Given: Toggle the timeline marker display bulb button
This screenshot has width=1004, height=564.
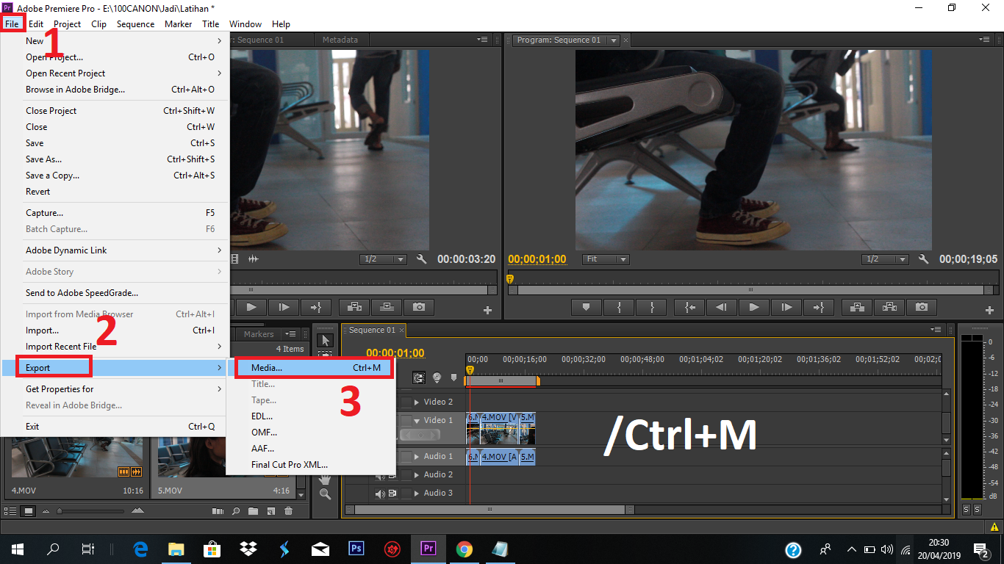Looking at the screenshot, I should tap(437, 377).
